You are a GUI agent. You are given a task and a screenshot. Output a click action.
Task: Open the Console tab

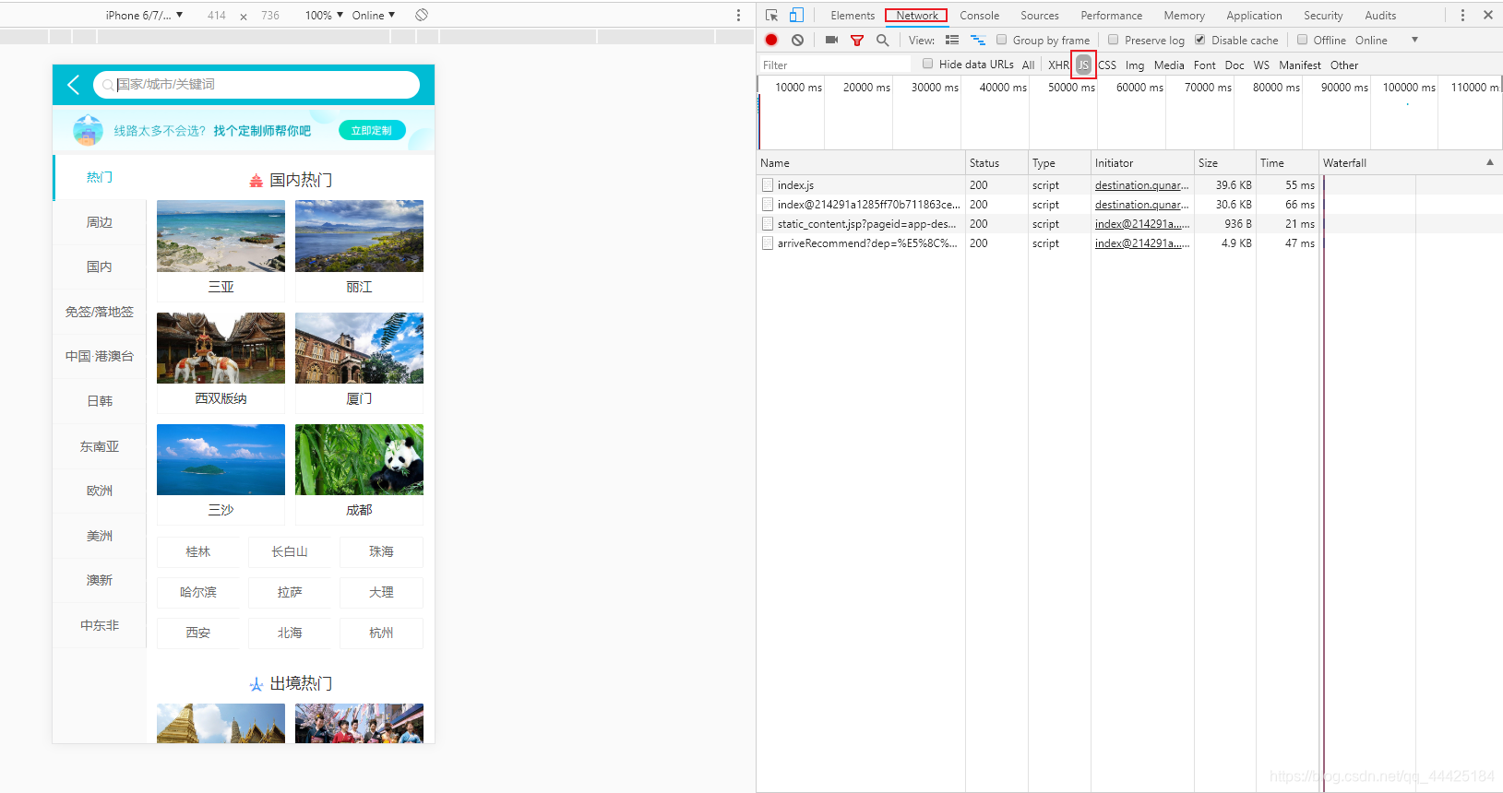click(x=979, y=15)
